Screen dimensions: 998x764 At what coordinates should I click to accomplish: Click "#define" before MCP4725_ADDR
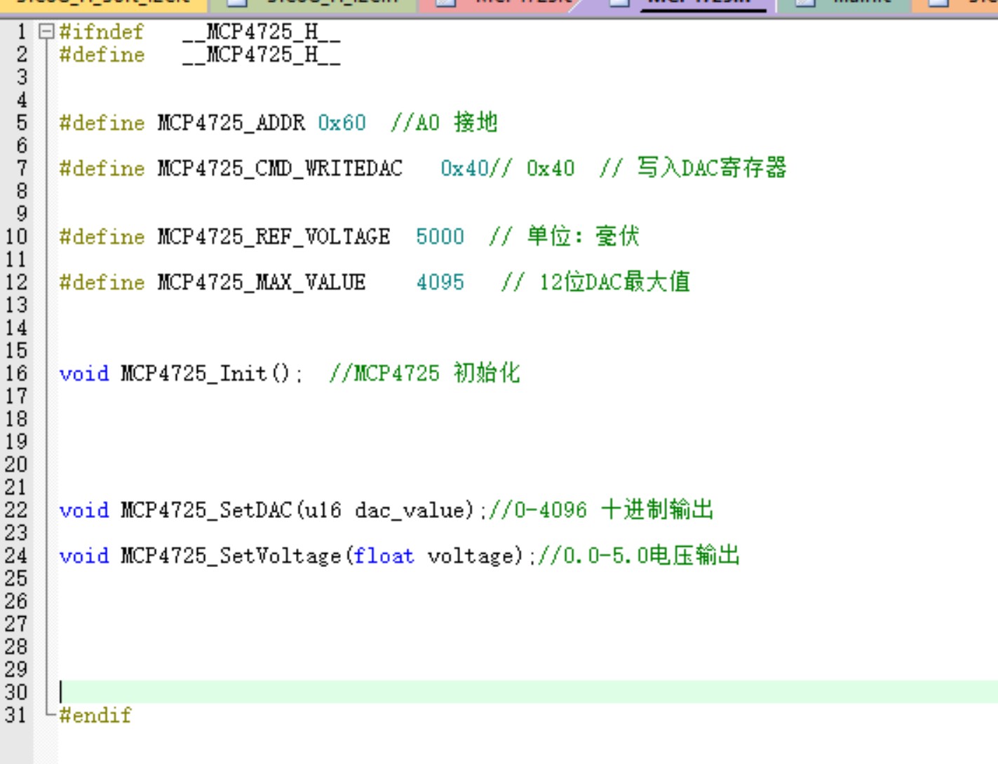(102, 123)
